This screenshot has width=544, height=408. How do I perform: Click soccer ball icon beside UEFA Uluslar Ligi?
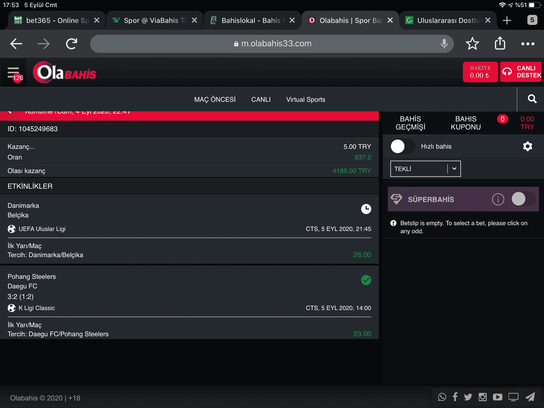tap(12, 229)
